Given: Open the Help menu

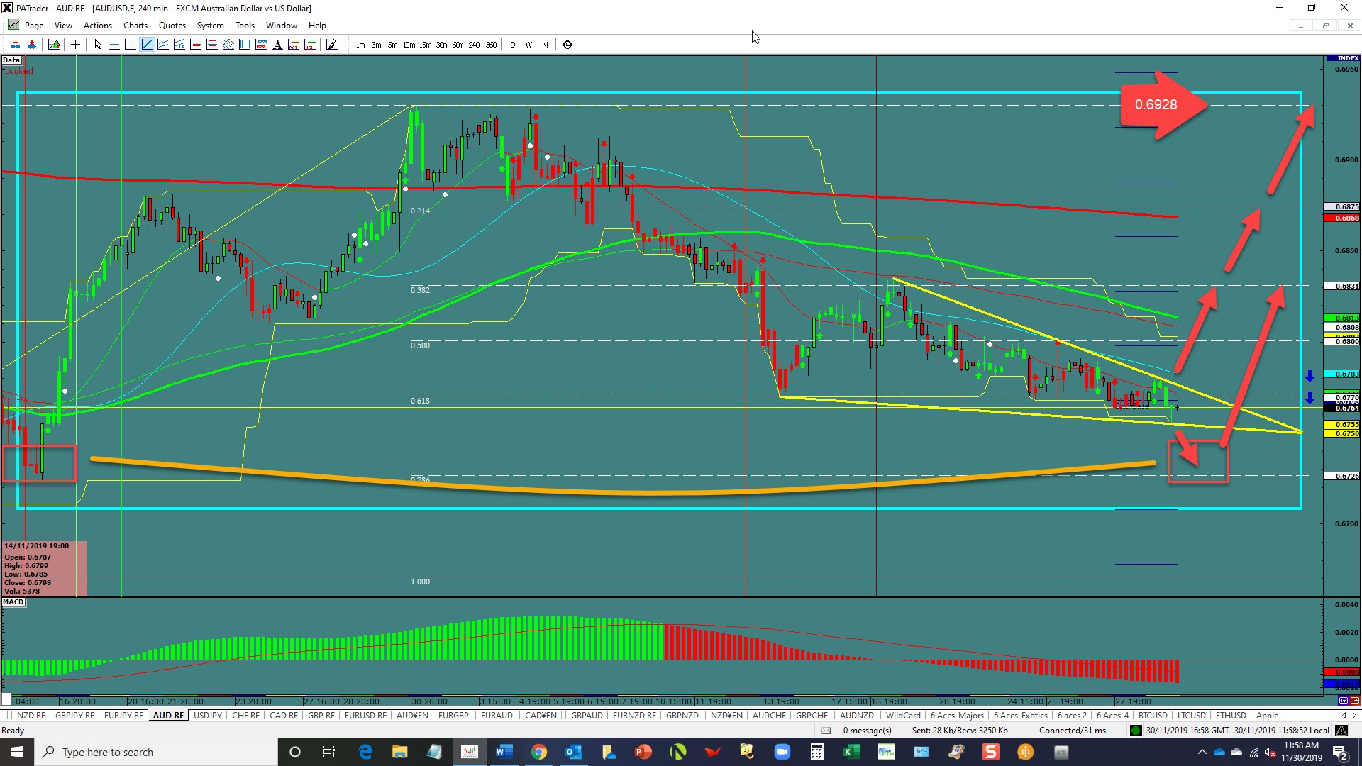Looking at the screenshot, I should pos(317,26).
